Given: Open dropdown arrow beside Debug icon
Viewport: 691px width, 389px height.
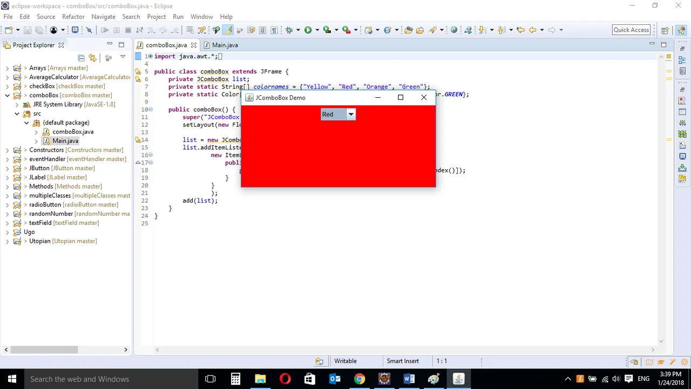Looking at the screenshot, I should click(x=298, y=30).
